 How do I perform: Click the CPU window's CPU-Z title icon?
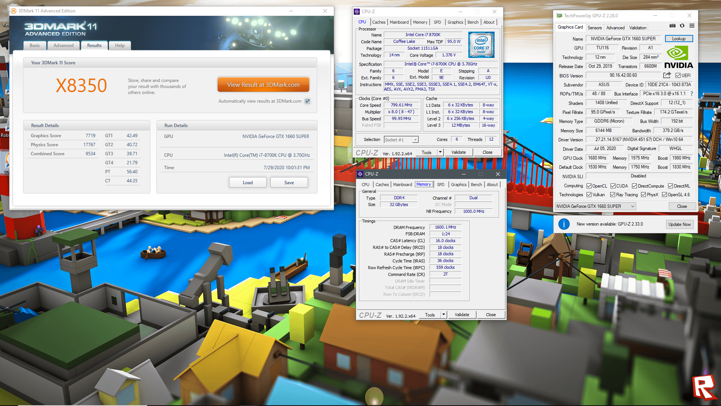tap(357, 12)
